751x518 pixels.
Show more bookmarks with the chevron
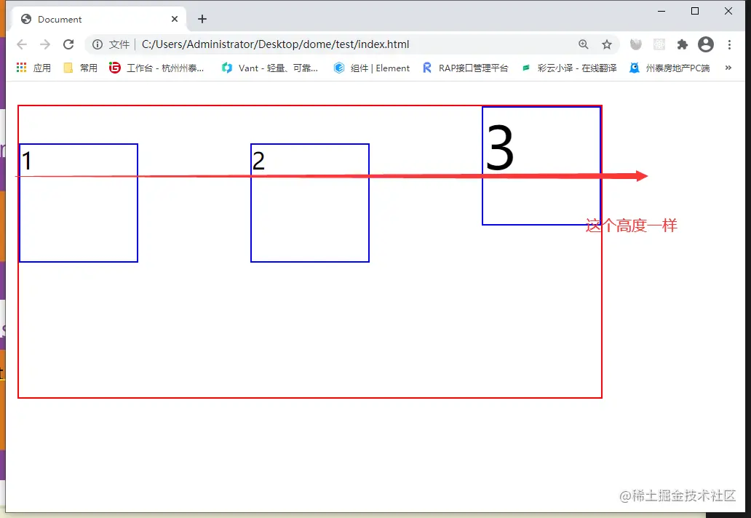tap(728, 68)
